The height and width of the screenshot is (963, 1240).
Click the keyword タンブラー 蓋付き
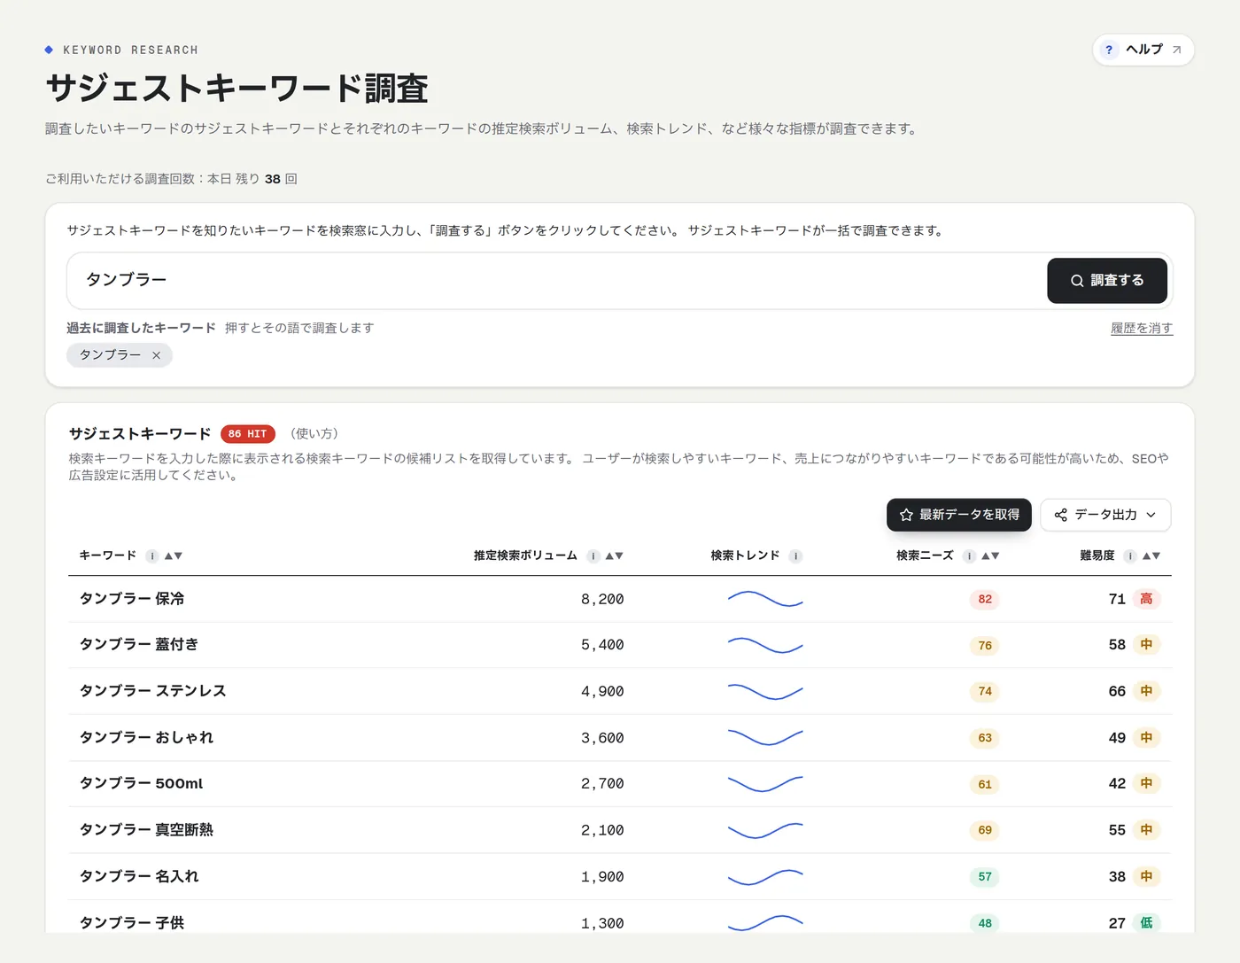click(139, 645)
